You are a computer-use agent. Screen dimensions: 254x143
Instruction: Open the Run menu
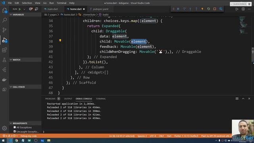(x=52, y=3)
